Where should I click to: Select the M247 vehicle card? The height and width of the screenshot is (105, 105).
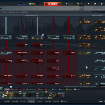53,61
